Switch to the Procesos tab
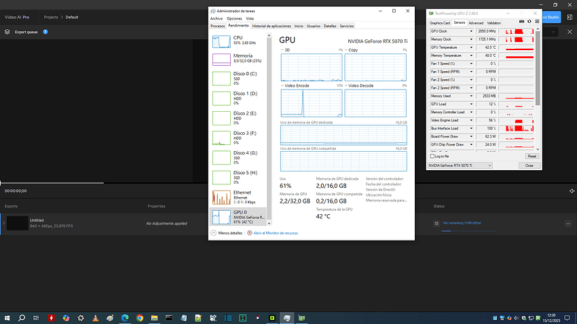 click(x=217, y=26)
